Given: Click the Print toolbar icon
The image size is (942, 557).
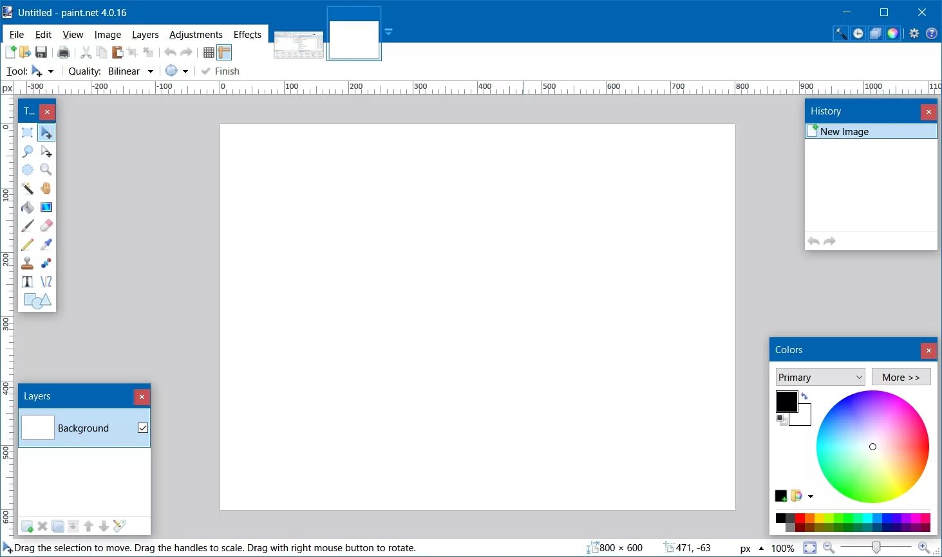Looking at the screenshot, I should [x=63, y=52].
